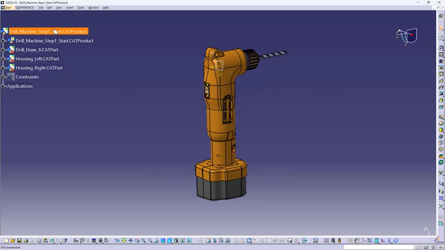
Task: Click the Print icon
Action: pyautogui.click(x=26, y=241)
